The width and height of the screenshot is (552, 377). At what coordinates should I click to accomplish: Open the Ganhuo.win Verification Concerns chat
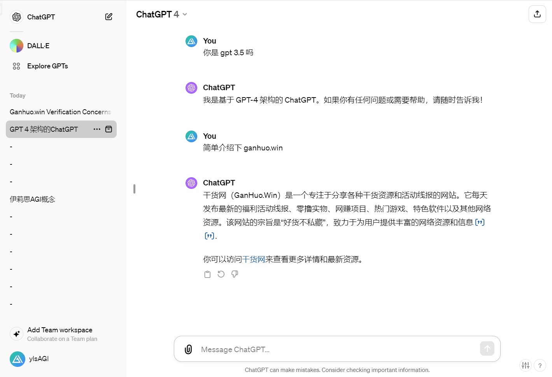(x=61, y=112)
